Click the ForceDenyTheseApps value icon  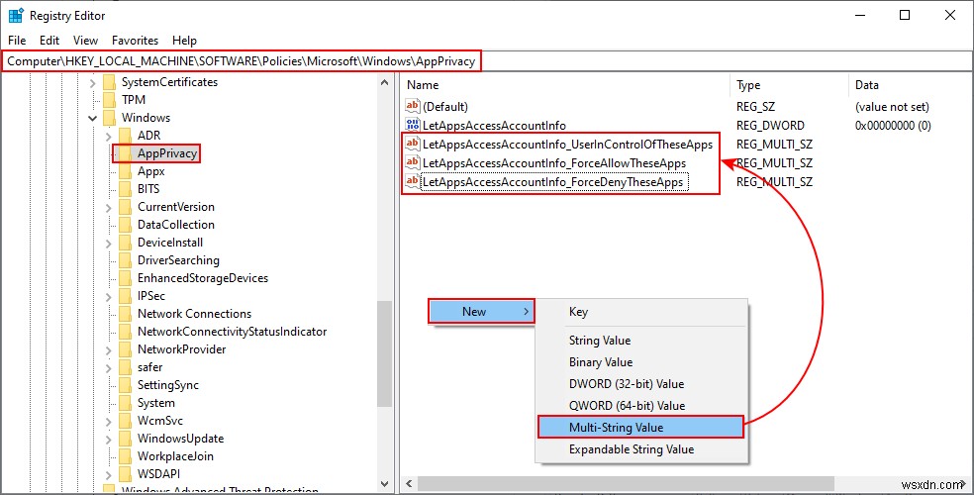pos(413,181)
